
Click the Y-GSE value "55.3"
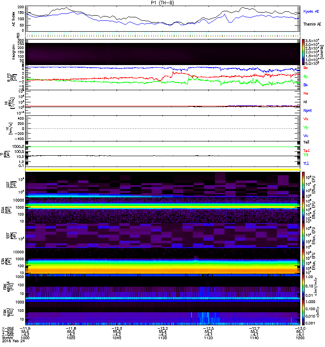(208, 331)
